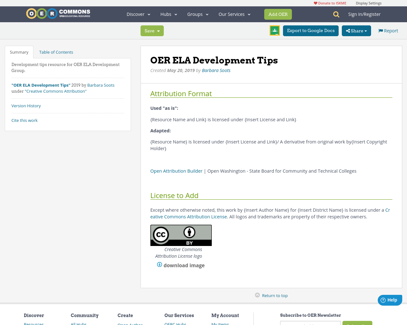407x325 pixels.
Task: Report this resource
Action: tap(388, 31)
